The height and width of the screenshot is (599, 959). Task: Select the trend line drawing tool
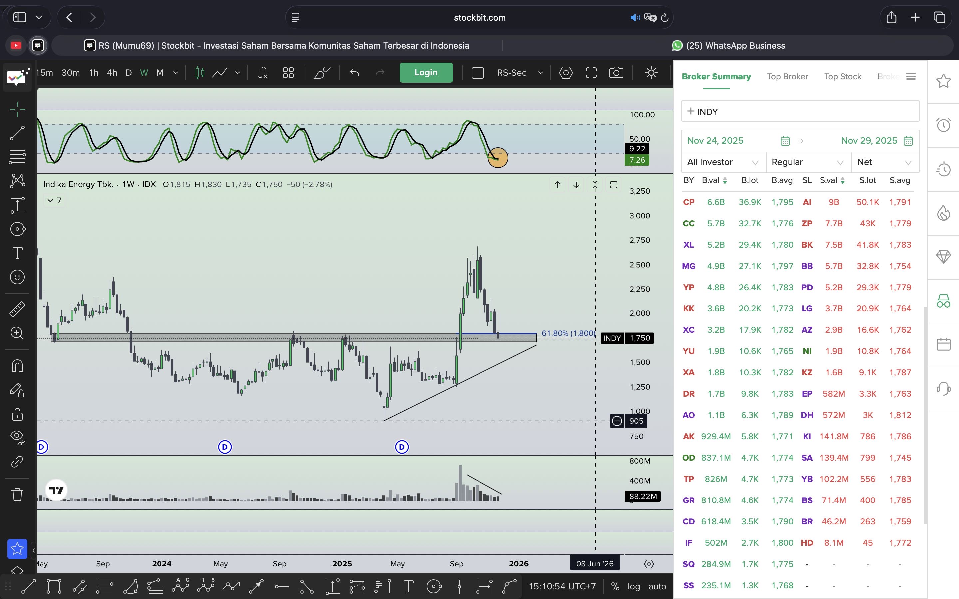click(x=17, y=133)
